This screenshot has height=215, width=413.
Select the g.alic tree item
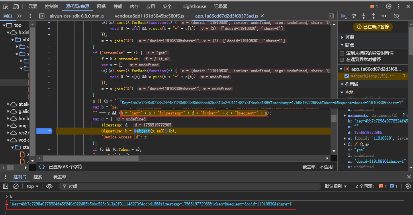(x=24, y=111)
